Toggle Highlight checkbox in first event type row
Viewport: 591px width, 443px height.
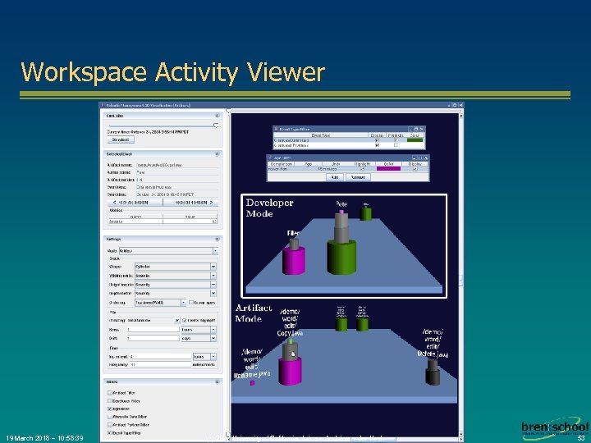pyautogui.click(x=396, y=140)
